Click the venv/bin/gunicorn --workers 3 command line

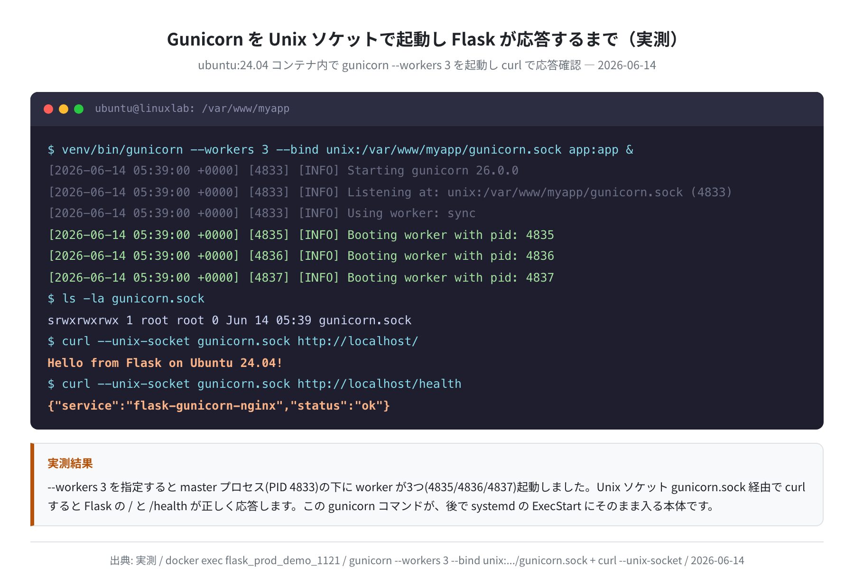340,150
